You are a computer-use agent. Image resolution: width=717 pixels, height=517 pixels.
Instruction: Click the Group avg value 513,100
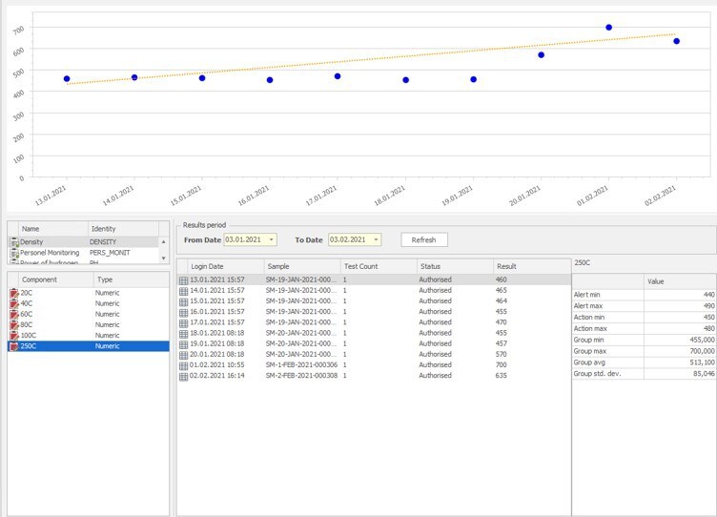(x=702, y=362)
